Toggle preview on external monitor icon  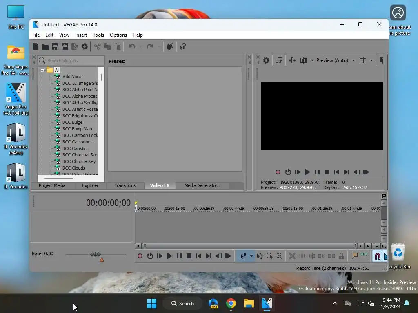coord(279,60)
